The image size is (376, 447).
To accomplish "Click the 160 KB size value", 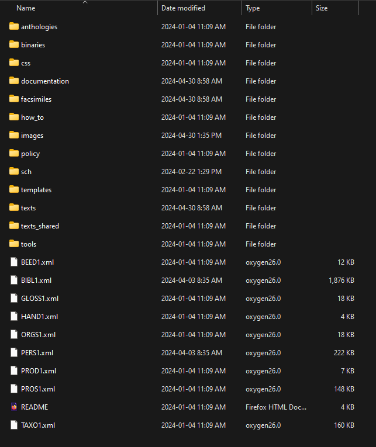I will (x=344, y=425).
